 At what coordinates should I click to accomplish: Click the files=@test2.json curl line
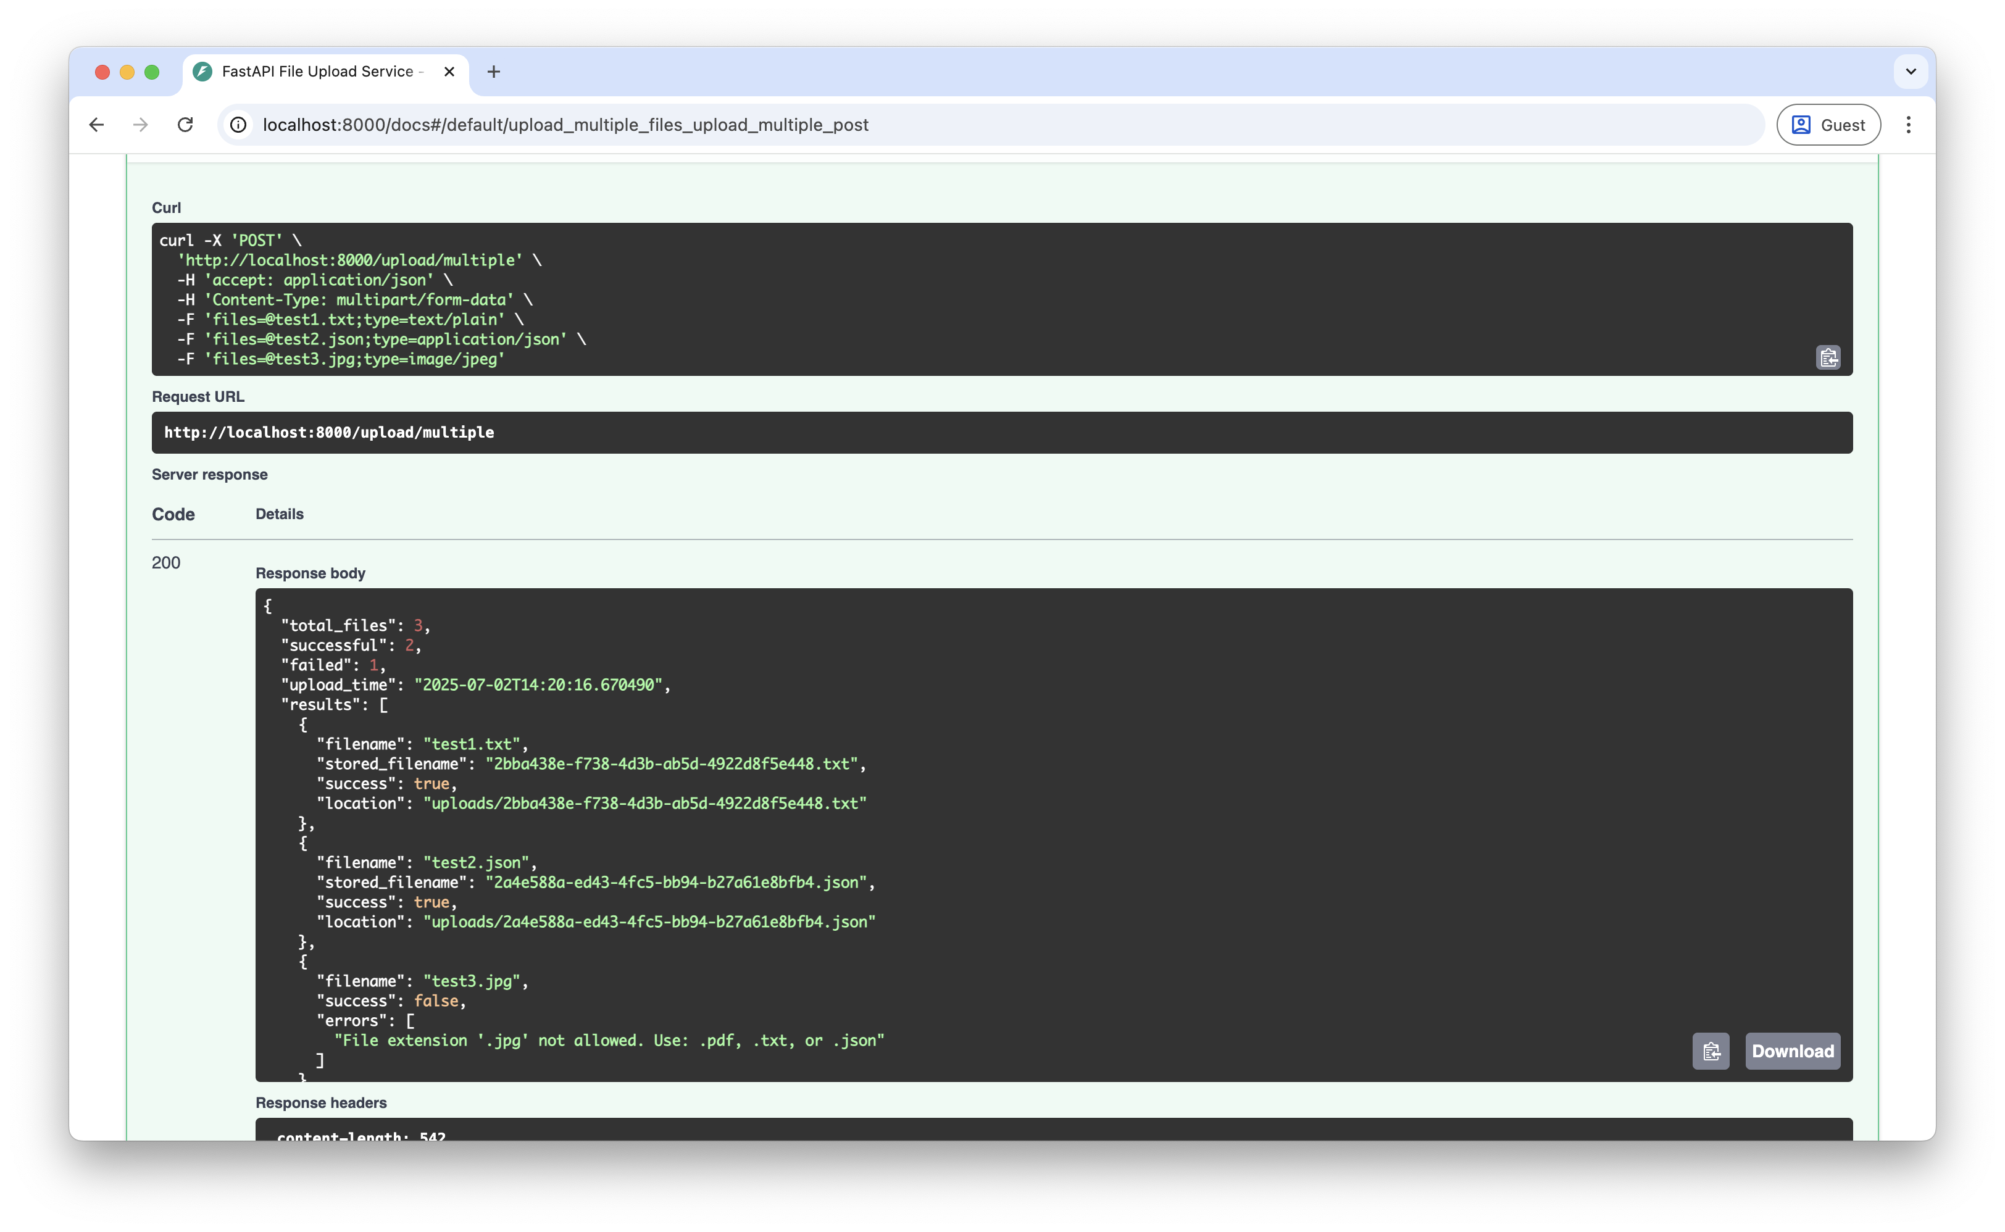(381, 339)
